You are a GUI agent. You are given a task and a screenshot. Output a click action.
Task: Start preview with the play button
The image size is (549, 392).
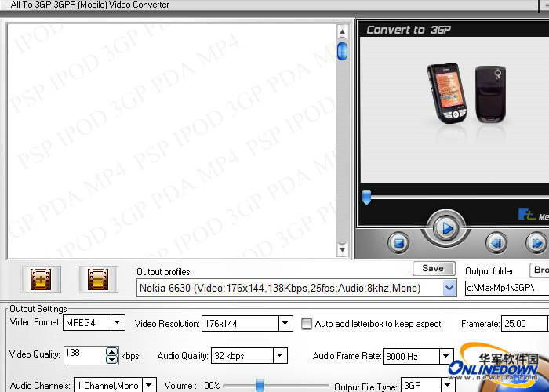pyautogui.click(x=445, y=228)
